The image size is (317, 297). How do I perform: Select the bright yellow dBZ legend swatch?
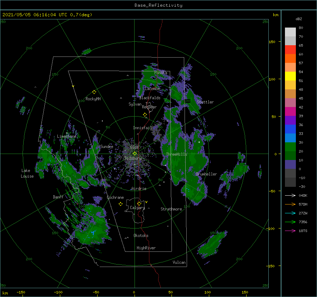coord(290,76)
